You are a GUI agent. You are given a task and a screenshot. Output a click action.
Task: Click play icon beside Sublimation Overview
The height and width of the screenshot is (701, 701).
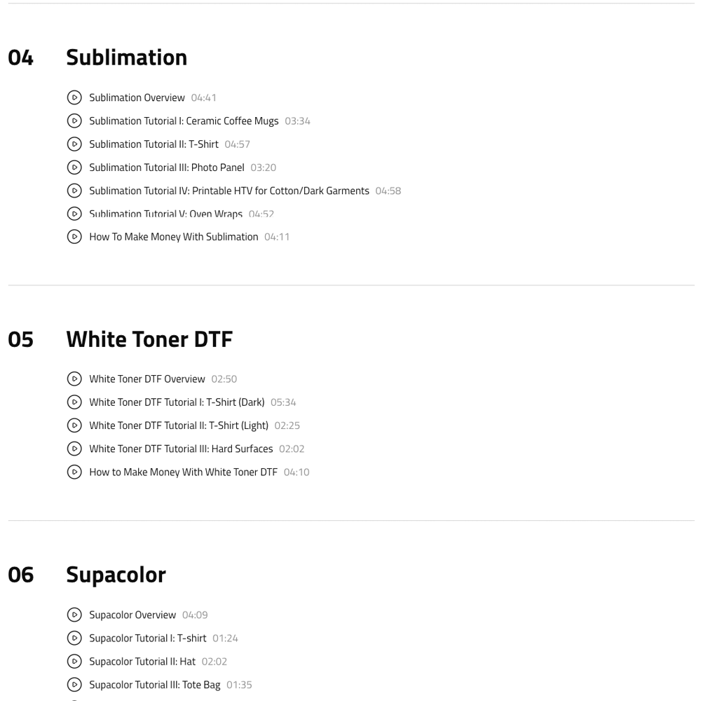point(74,97)
